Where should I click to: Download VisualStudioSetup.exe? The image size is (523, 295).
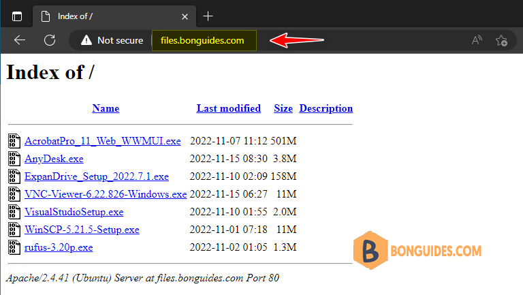click(74, 212)
